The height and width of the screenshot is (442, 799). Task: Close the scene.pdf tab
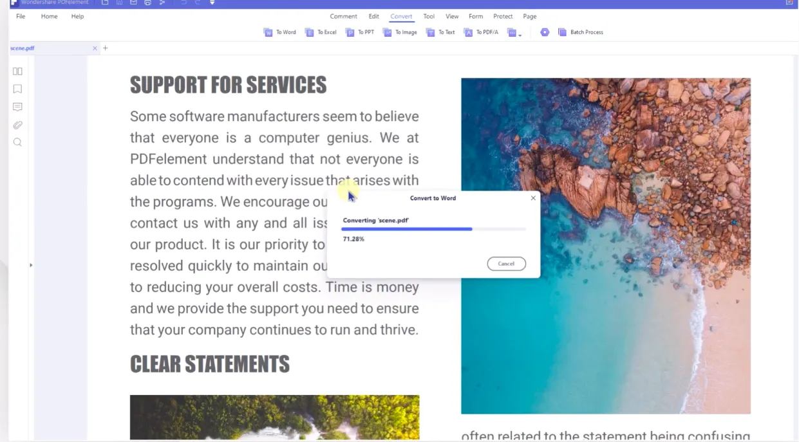pos(95,48)
